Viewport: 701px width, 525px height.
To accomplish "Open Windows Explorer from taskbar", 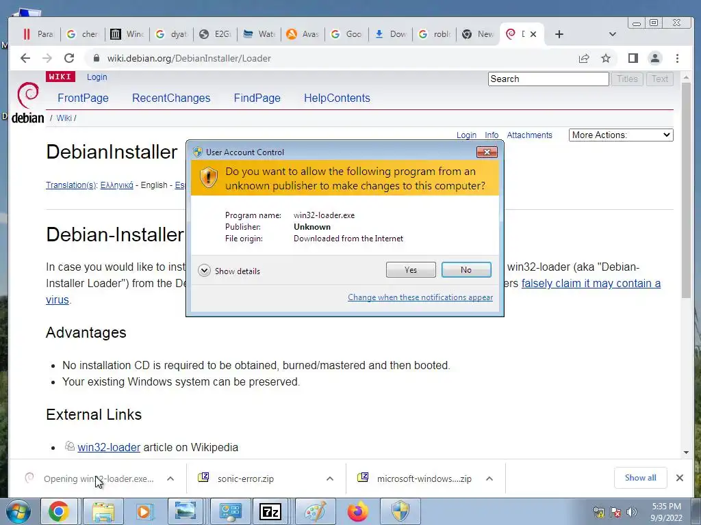I will pyautogui.click(x=103, y=511).
